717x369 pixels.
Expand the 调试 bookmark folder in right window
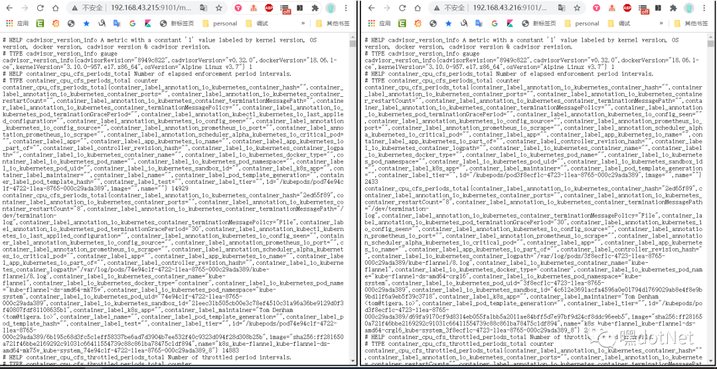(619, 23)
